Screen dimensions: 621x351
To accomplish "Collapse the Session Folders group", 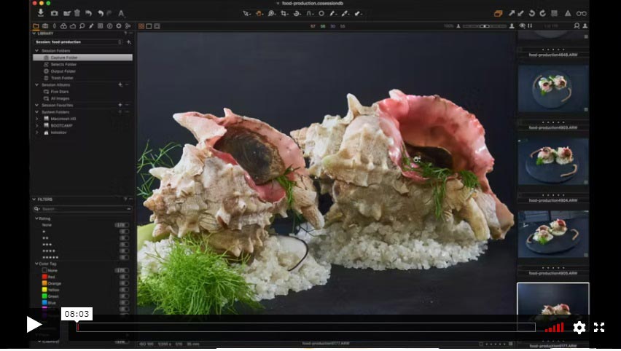I will (x=37, y=51).
